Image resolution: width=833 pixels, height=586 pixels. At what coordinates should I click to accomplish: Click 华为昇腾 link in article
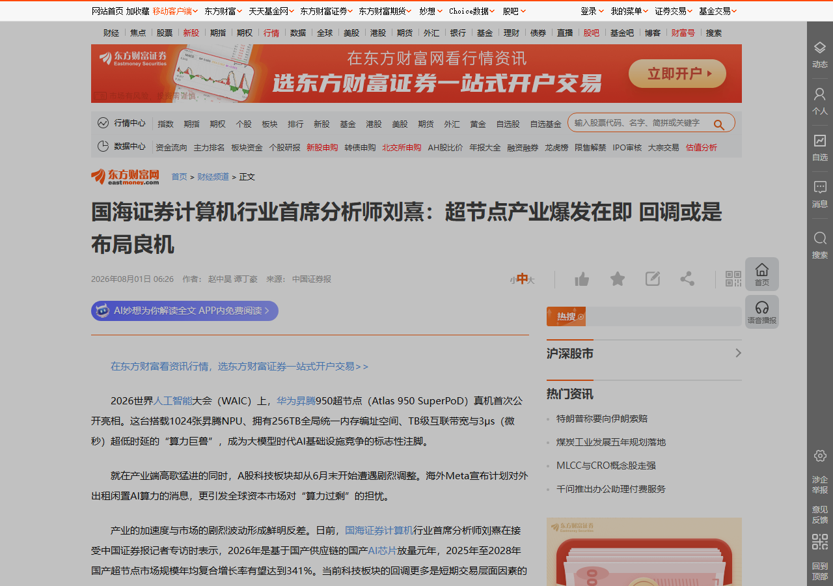pos(296,400)
